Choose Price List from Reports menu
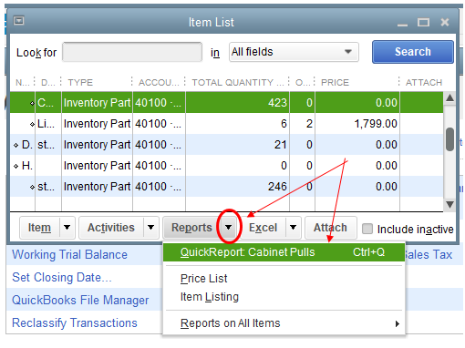Screen dimensions: 465x348 click(203, 279)
